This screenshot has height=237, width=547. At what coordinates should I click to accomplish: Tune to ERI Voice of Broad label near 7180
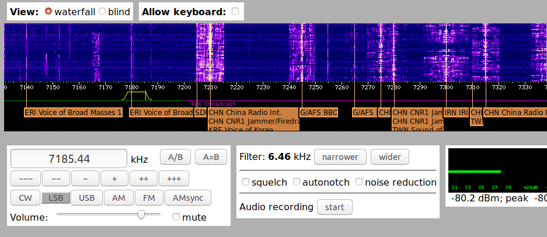161,113
